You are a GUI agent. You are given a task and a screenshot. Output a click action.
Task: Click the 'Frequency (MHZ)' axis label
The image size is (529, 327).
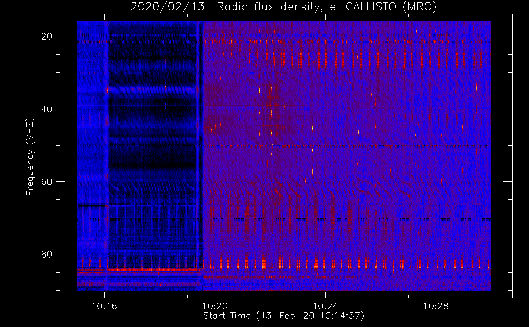30,157
